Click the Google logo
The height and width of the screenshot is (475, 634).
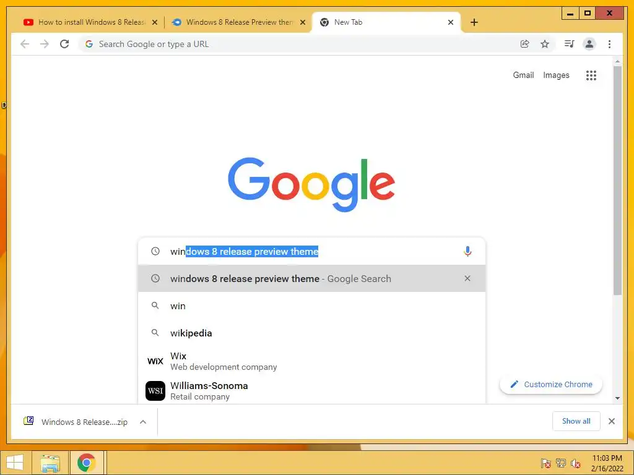311,184
